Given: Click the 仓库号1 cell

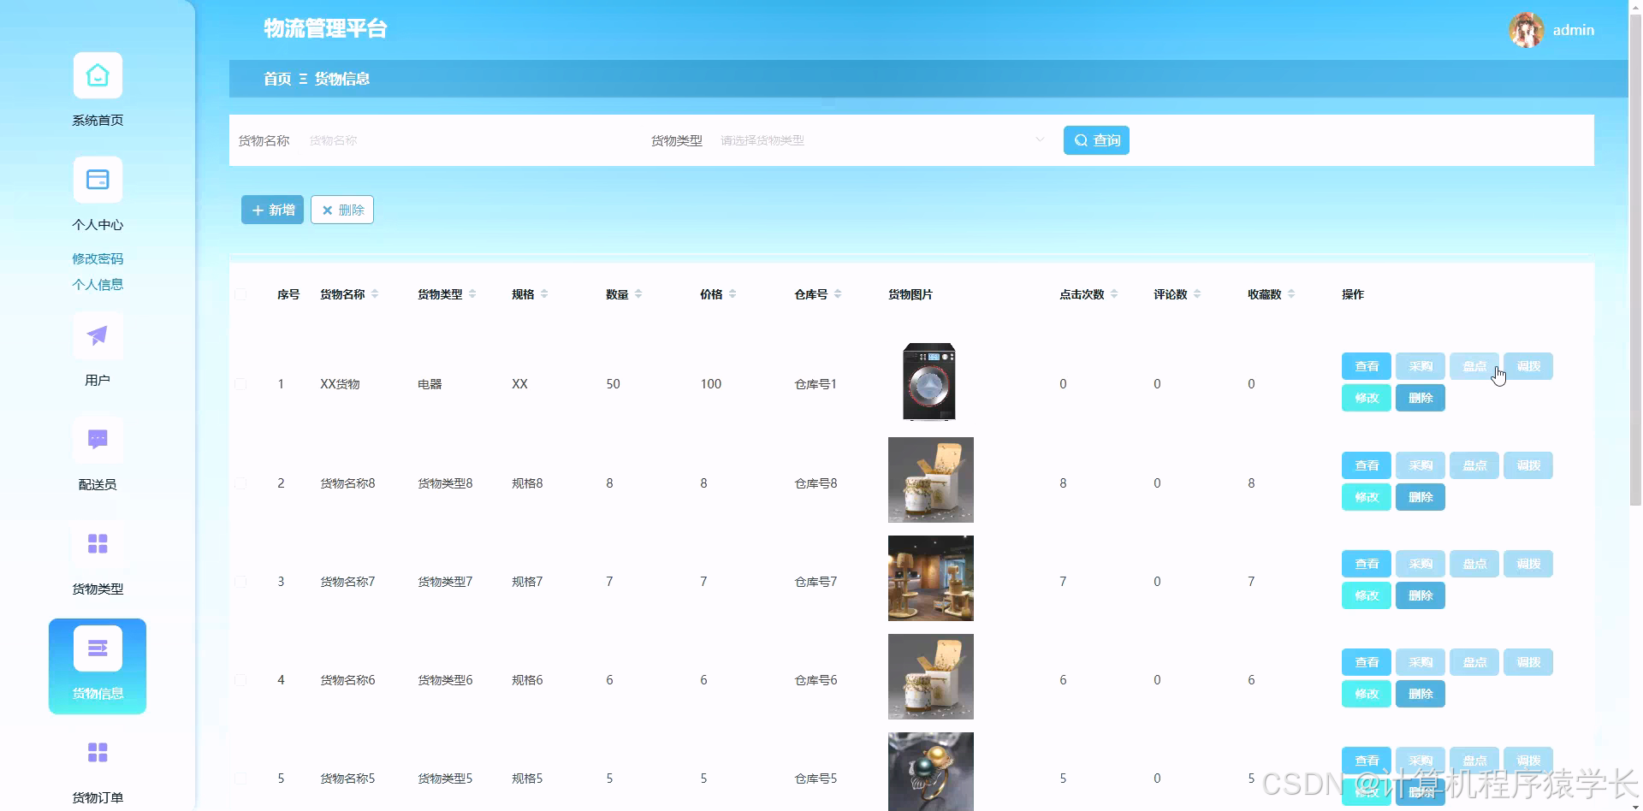Looking at the screenshot, I should 816,384.
